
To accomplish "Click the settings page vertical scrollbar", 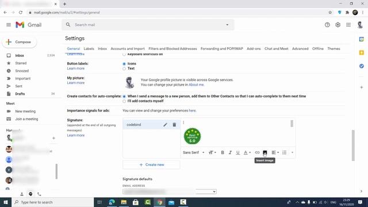I will tap(353, 145).
